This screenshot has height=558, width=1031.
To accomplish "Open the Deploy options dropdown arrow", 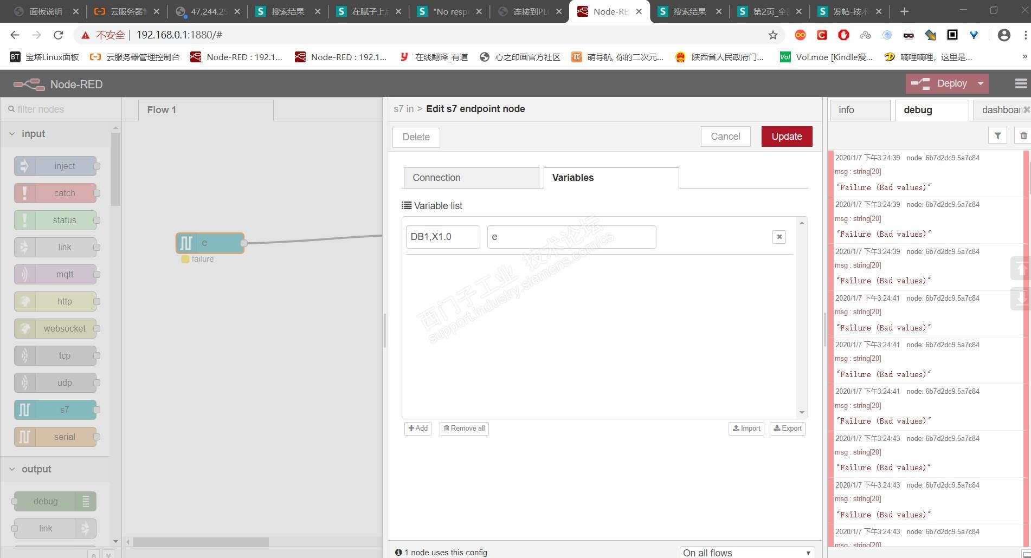I will pos(981,83).
